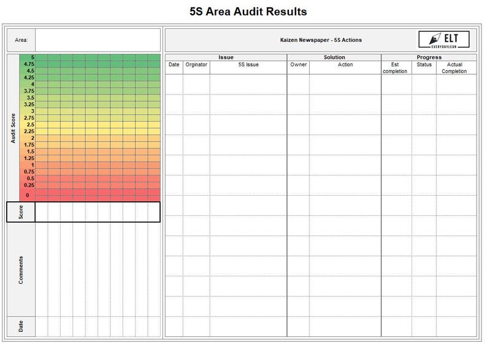
Task: Click the audit score value '4'
Action: click(x=33, y=84)
